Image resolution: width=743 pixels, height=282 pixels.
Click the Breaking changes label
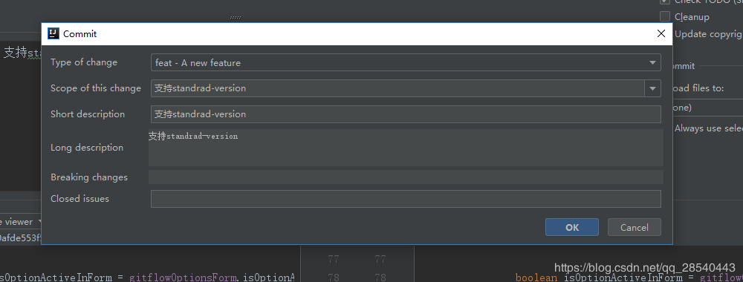[89, 177]
